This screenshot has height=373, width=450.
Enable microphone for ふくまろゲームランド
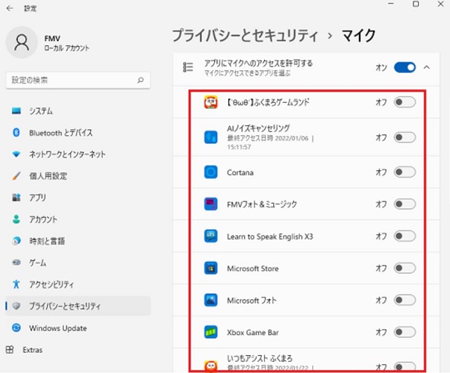pos(404,102)
